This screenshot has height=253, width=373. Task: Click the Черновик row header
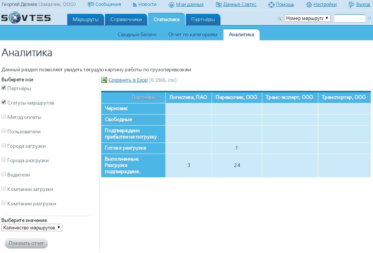point(133,109)
